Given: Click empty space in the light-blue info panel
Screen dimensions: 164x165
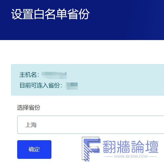Looking at the screenshot, I should tap(121, 80).
